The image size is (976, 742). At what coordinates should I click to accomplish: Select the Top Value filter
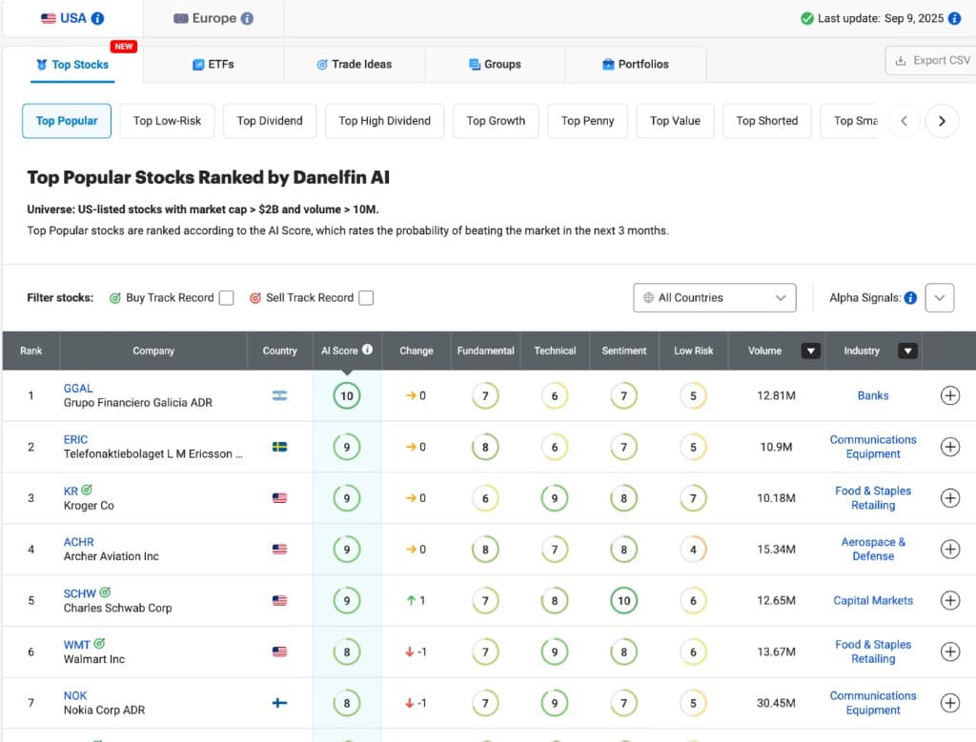click(675, 121)
